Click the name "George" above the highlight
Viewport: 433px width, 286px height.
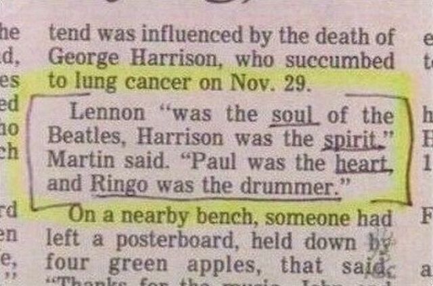click(x=84, y=59)
